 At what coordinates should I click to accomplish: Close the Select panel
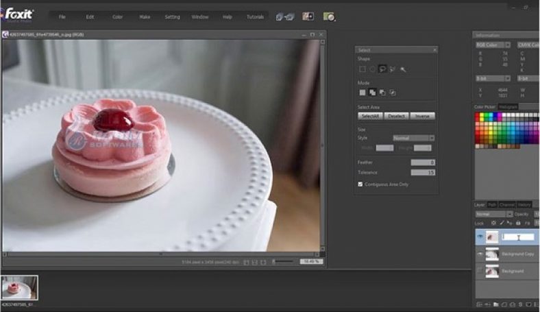[434, 50]
